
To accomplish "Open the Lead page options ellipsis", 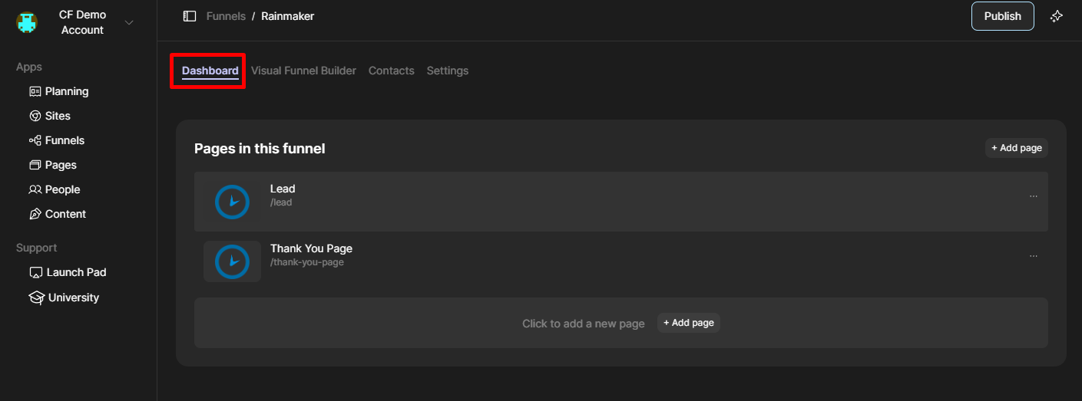I will pos(1034,196).
